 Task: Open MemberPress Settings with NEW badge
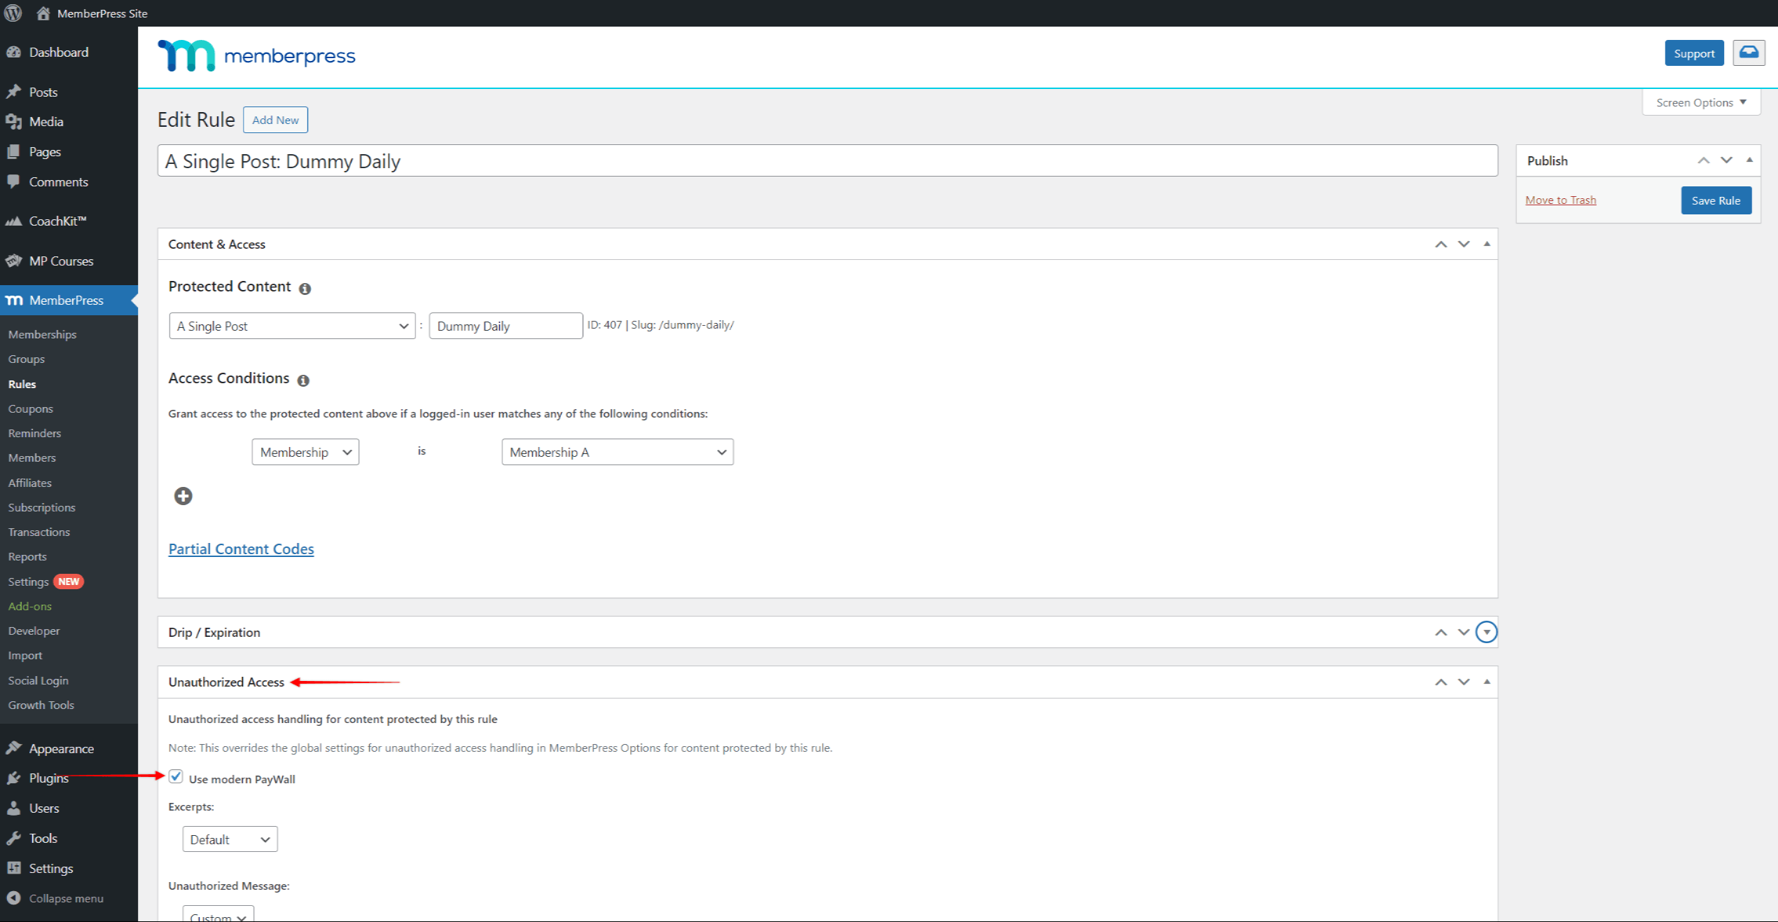(x=46, y=582)
